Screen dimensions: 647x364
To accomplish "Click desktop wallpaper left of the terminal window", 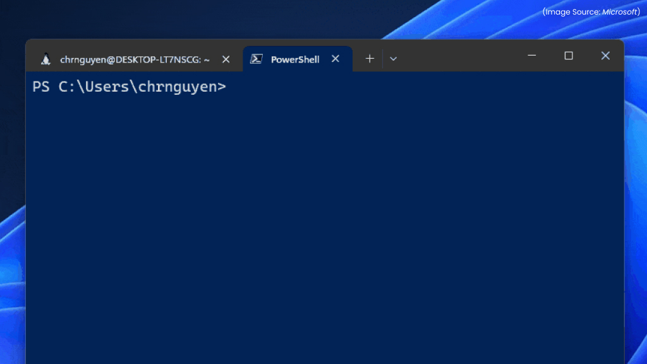I will click(x=11, y=190).
